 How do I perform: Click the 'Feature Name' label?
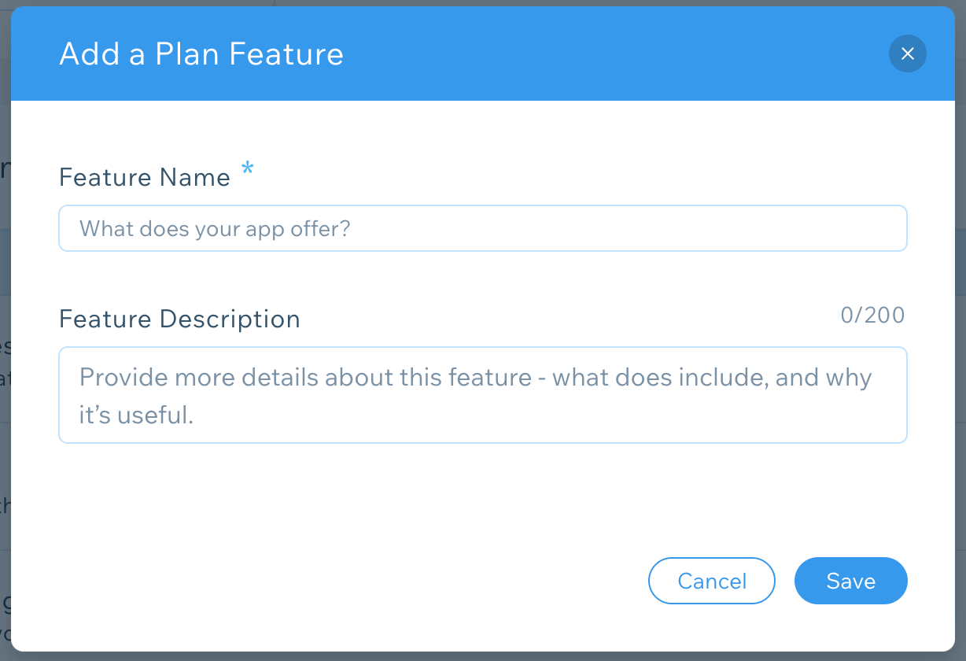coord(145,177)
